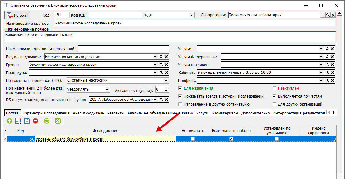The image size is (345, 179).
Task: Open the Биоматериалы tab
Action: (x=225, y=113)
